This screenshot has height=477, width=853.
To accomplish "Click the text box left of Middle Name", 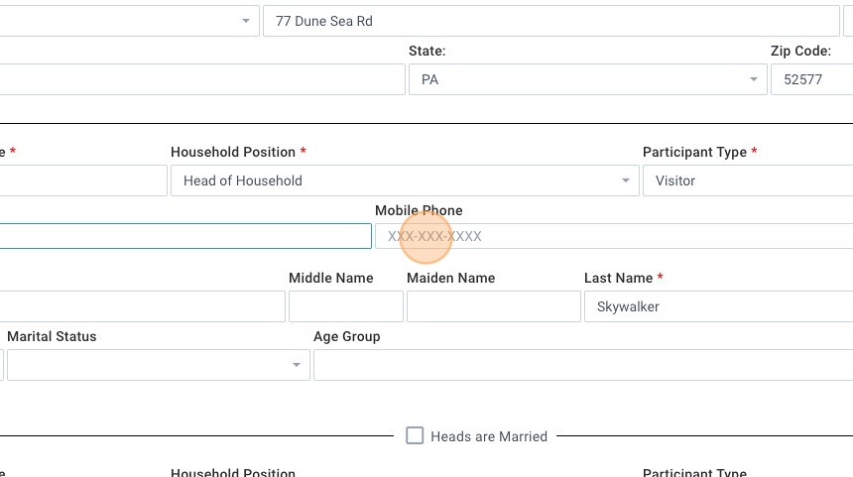I will point(142,306).
